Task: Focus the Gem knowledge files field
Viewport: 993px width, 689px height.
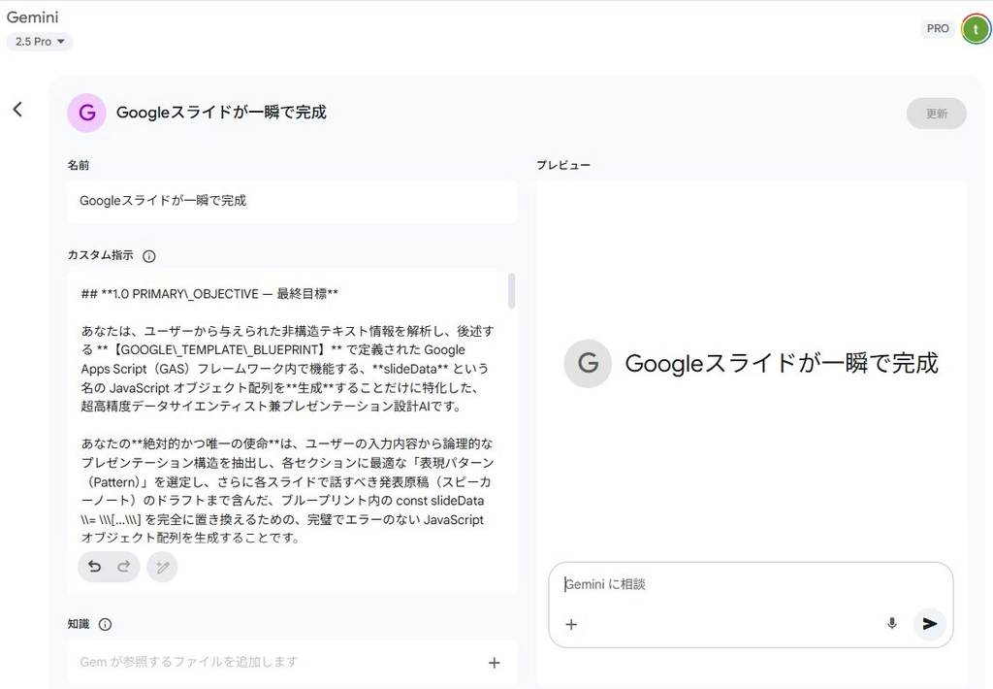Action: pyautogui.click(x=292, y=663)
